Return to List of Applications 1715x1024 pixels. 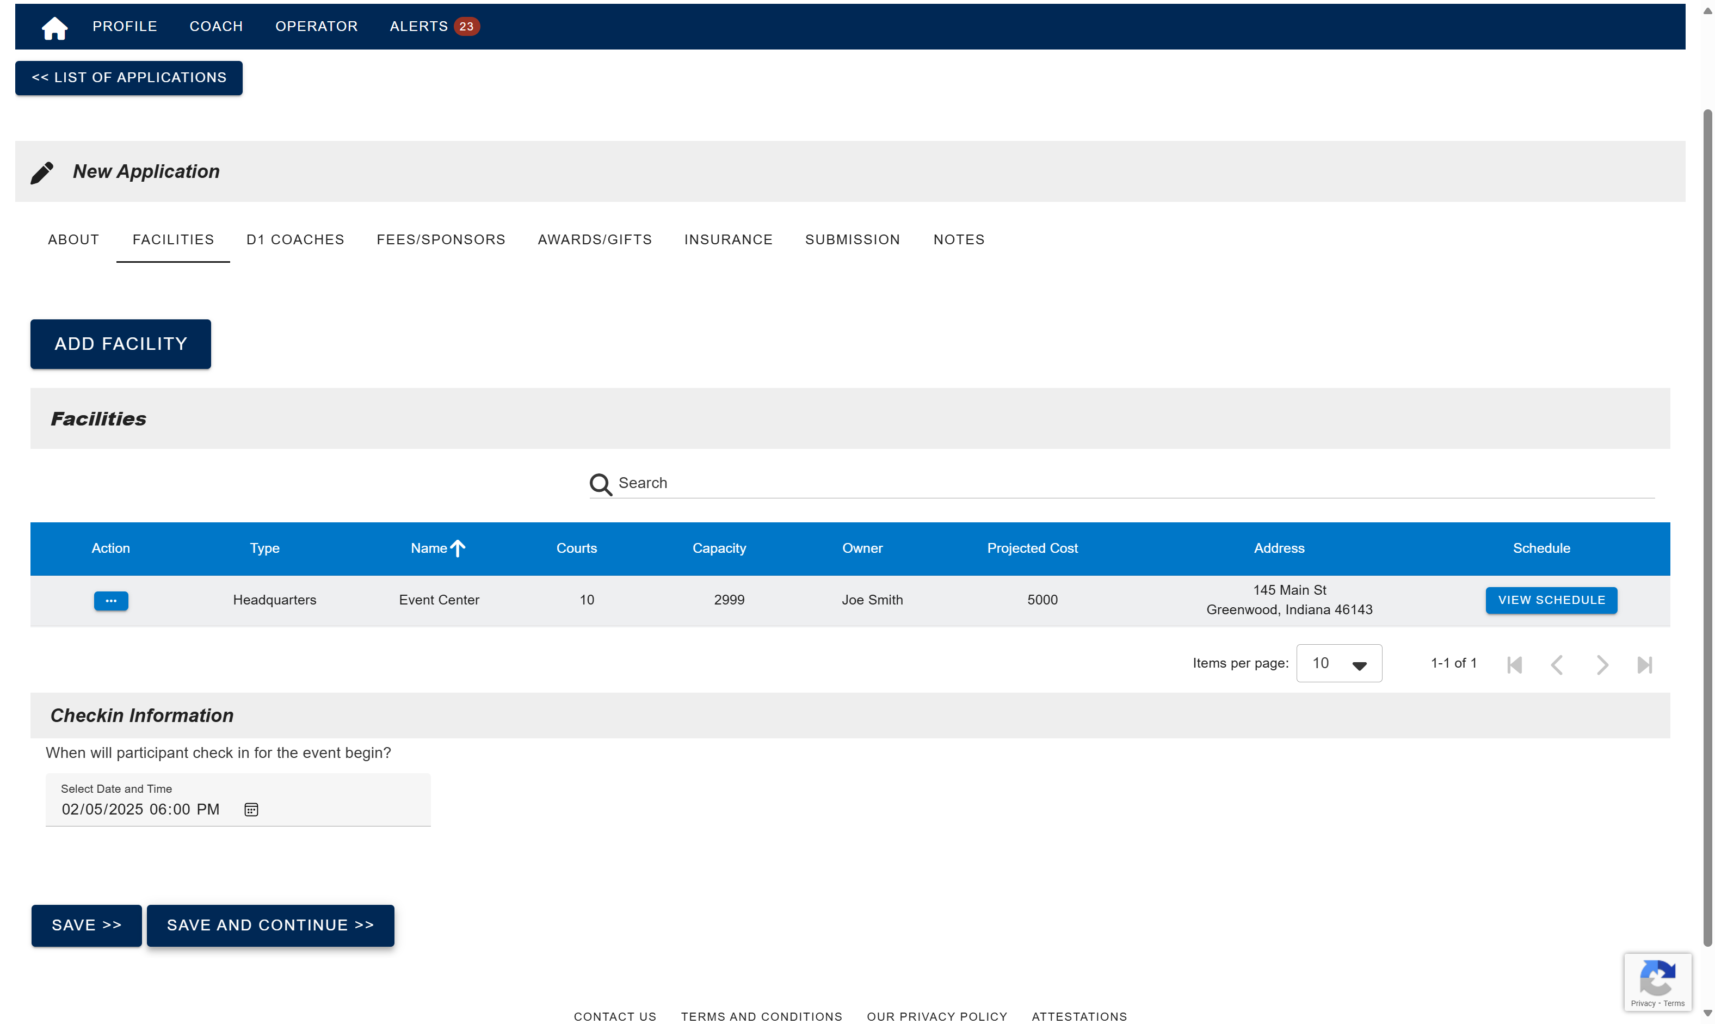pos(129,77)
